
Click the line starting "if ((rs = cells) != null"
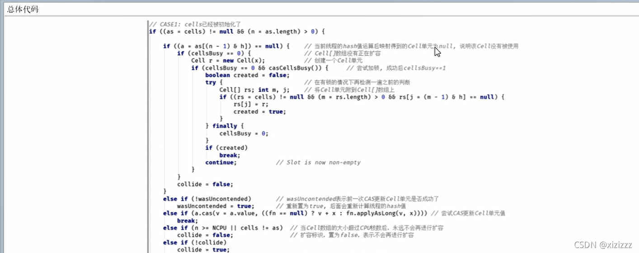point(362,97)
